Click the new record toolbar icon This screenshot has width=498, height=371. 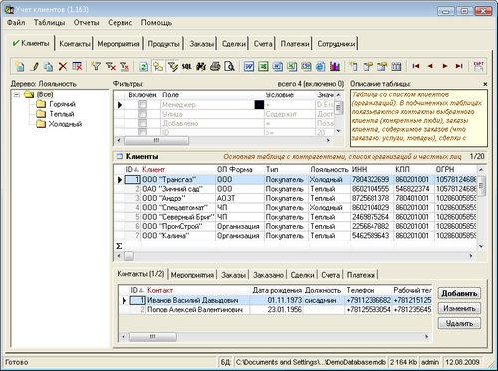[x=20, y=66]
